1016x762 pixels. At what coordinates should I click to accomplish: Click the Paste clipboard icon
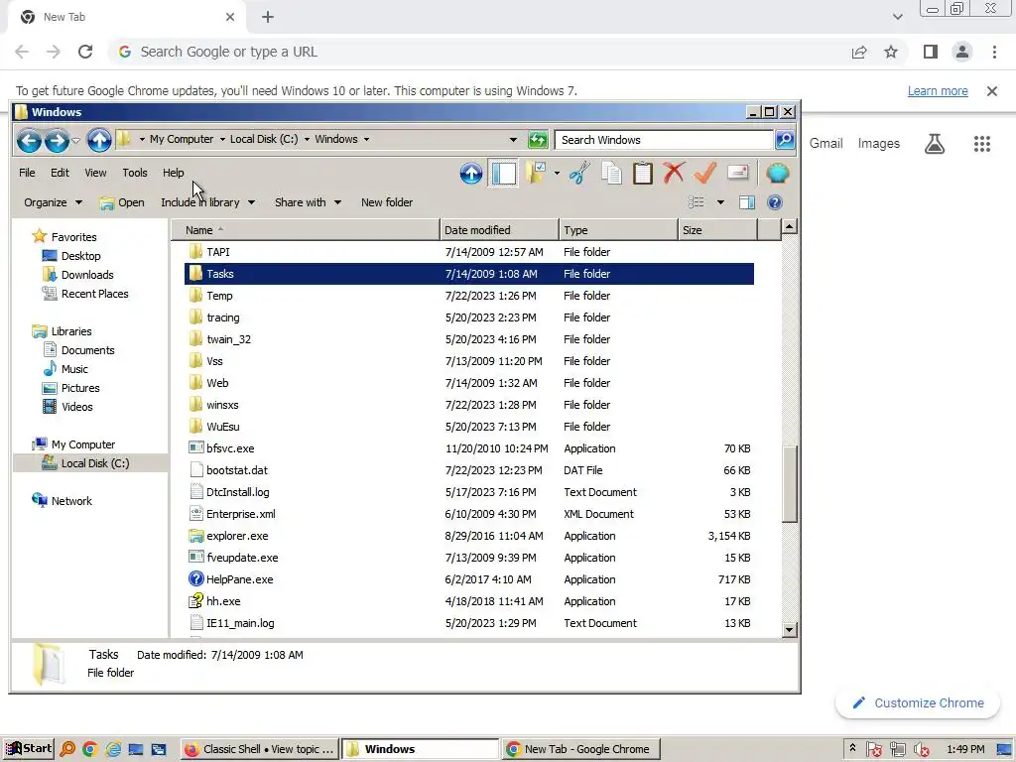(642, 173)
